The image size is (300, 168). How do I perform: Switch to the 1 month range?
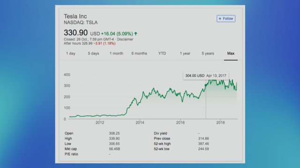tap(116, 54)
